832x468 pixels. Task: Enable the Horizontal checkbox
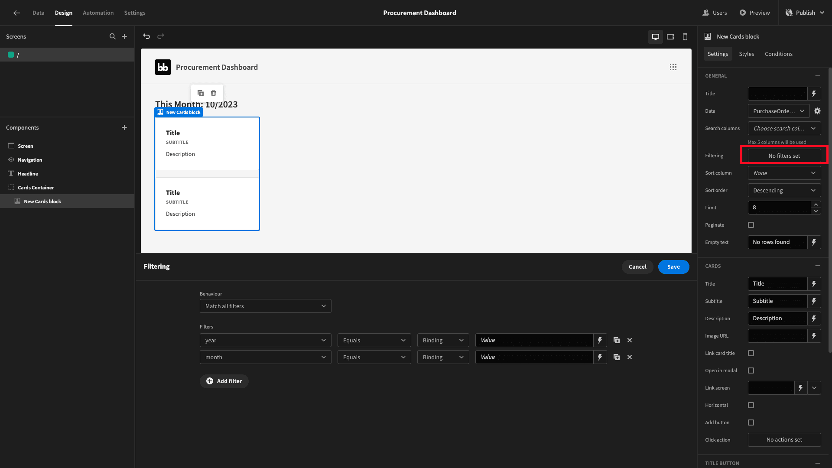pyautogui.click(x=751, y=405)
